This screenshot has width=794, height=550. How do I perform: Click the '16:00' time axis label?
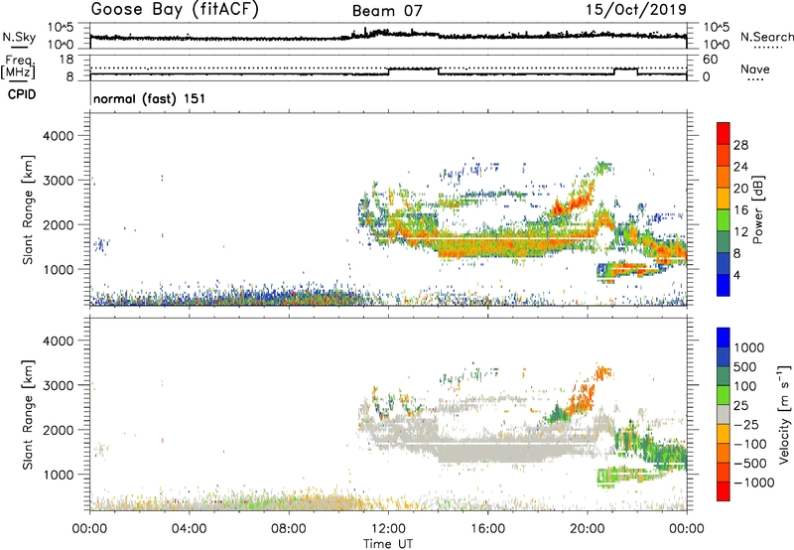click(x=487, y=529)
